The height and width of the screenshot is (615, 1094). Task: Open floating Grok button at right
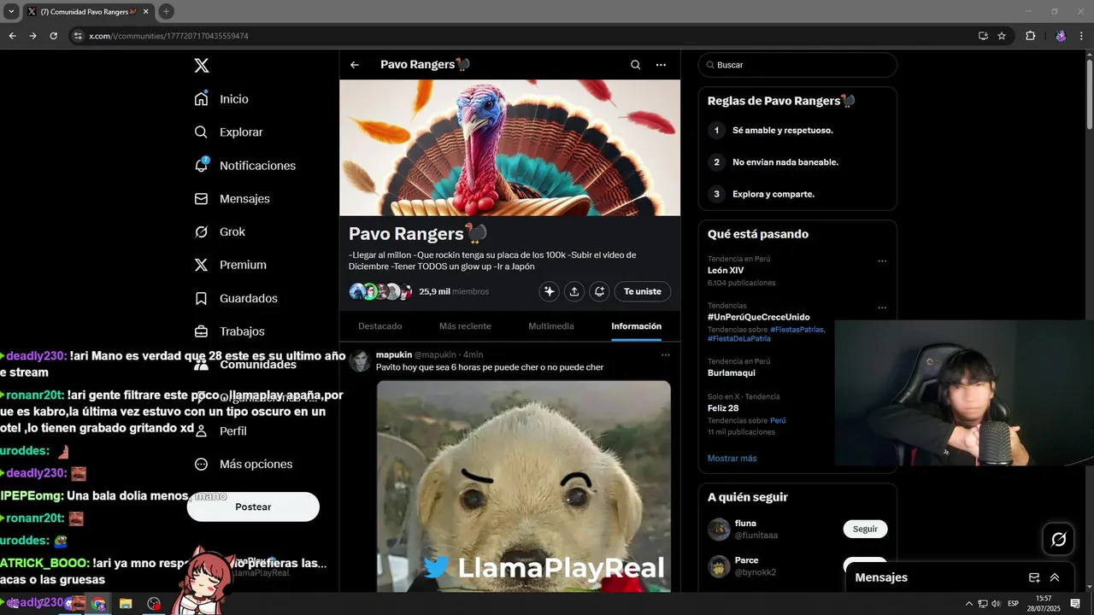point(1058,539)
